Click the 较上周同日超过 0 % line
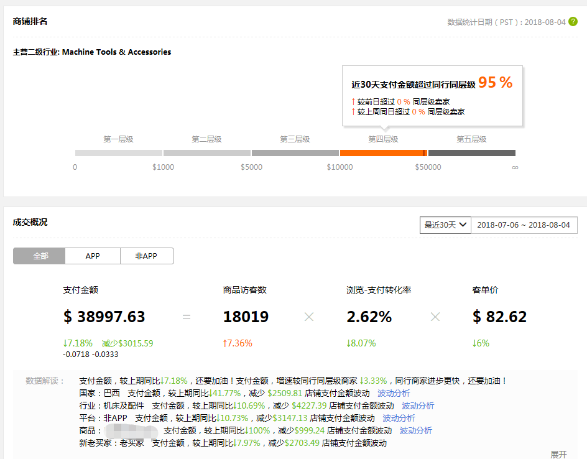This screenshot has width=587, height=459. click(x=408, y=111)
